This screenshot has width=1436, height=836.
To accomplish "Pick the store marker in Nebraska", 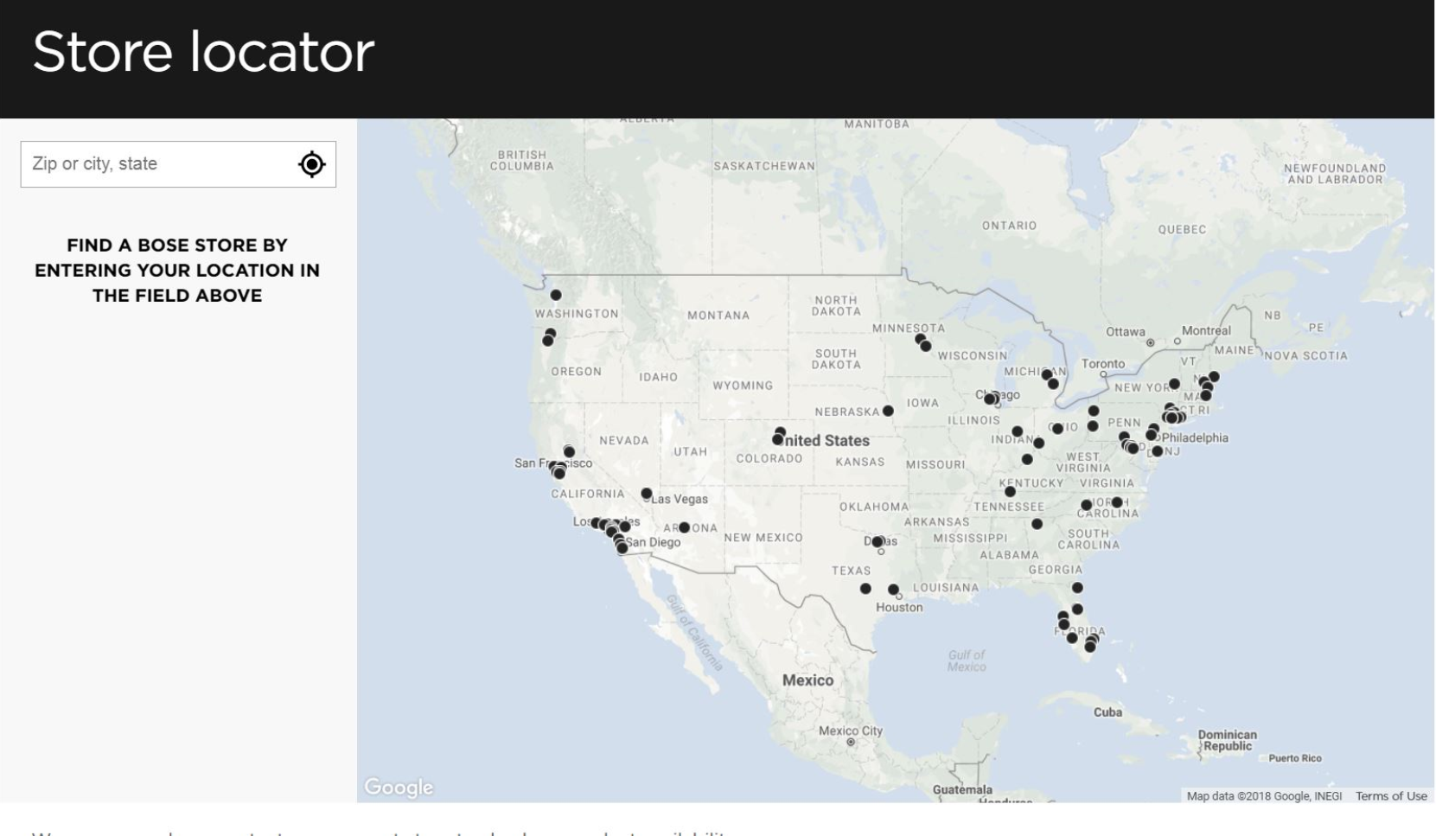I will pyautogui.click(x=888, y=411).
